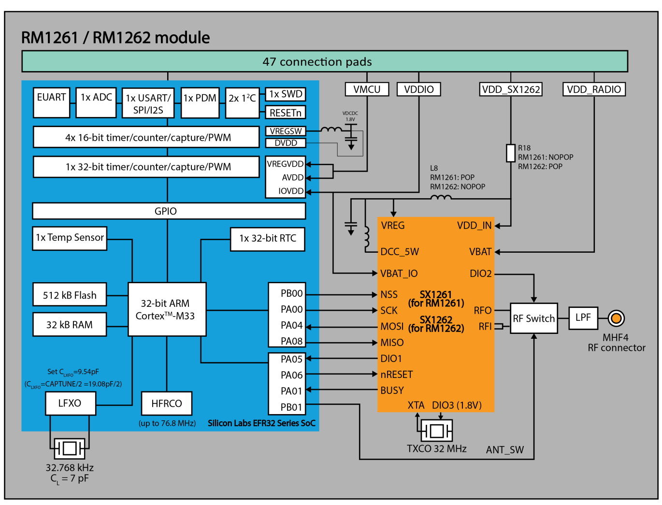Viewport: 662px width, 505px height.
Task: Click the DIO3 (1.8V) label
Action: pos(457,405)
